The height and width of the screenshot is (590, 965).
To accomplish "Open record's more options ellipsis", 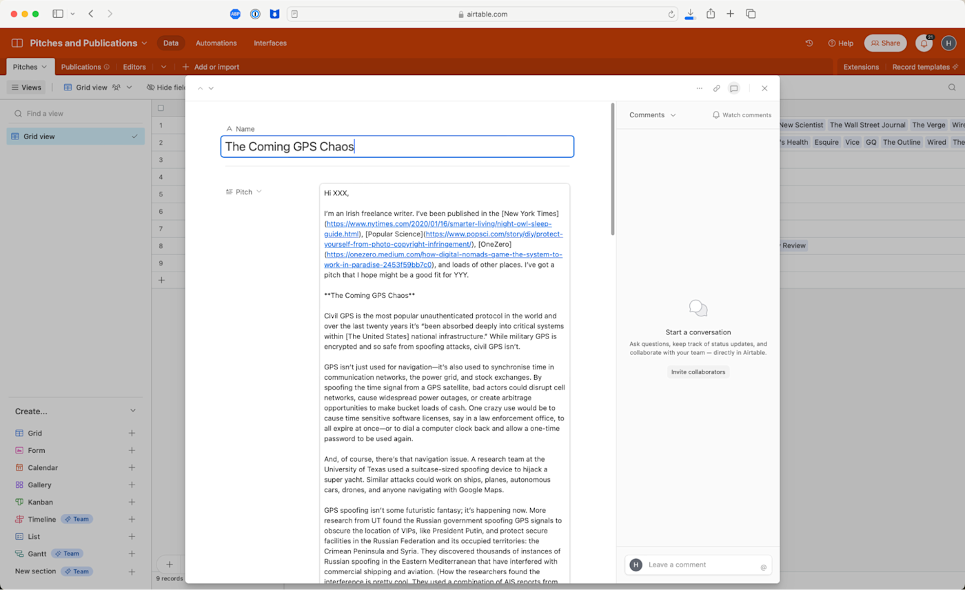I will click(x=700, y=88).
